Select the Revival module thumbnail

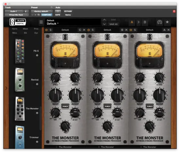tap(20, 80)
